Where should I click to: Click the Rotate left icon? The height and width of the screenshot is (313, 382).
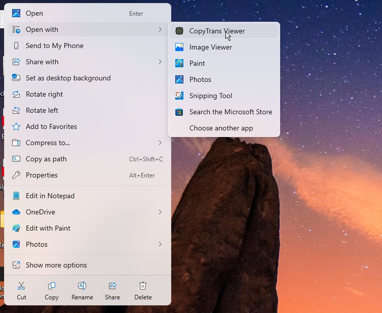click(x=16, y=110)
